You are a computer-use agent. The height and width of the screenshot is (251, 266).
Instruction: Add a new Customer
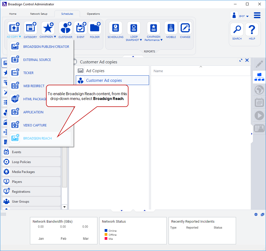[x=66, y=28]
